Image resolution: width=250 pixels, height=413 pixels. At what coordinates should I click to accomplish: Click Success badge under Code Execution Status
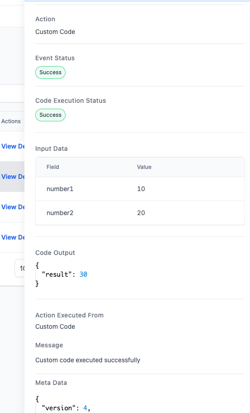[x=51, y=115]
